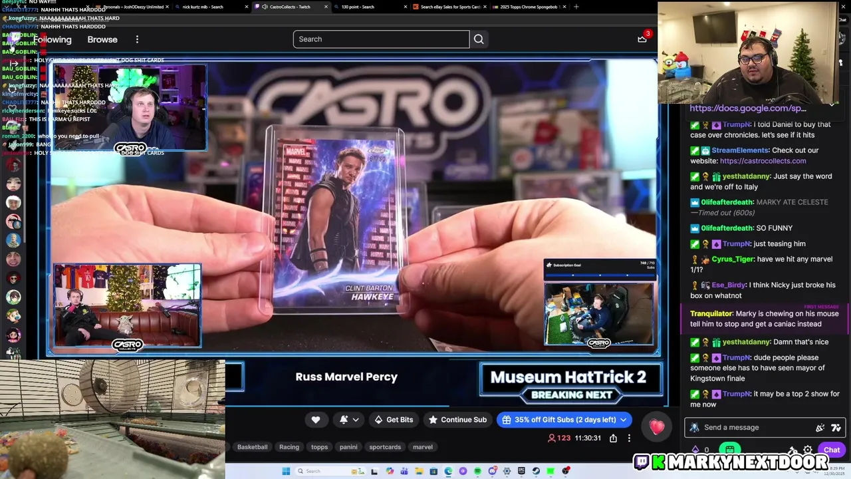Open the Search eBay Sales tab
851x479 pixels.
coord(450,7)
